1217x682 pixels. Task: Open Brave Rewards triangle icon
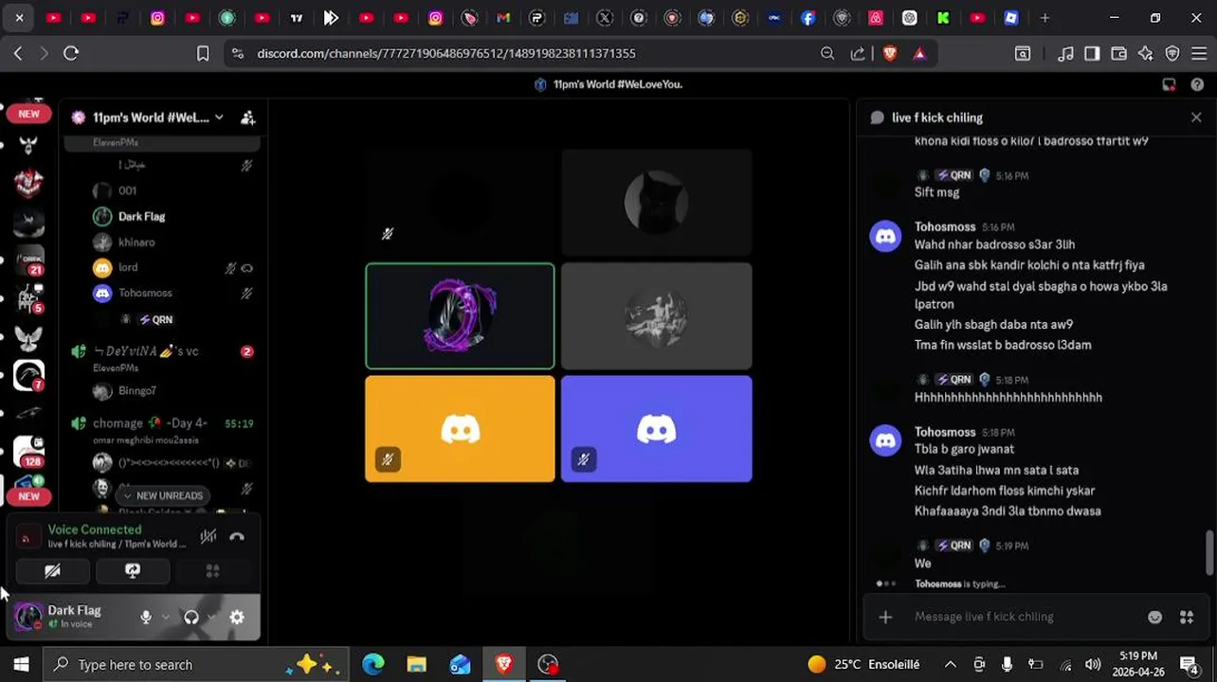coord(919,54)
